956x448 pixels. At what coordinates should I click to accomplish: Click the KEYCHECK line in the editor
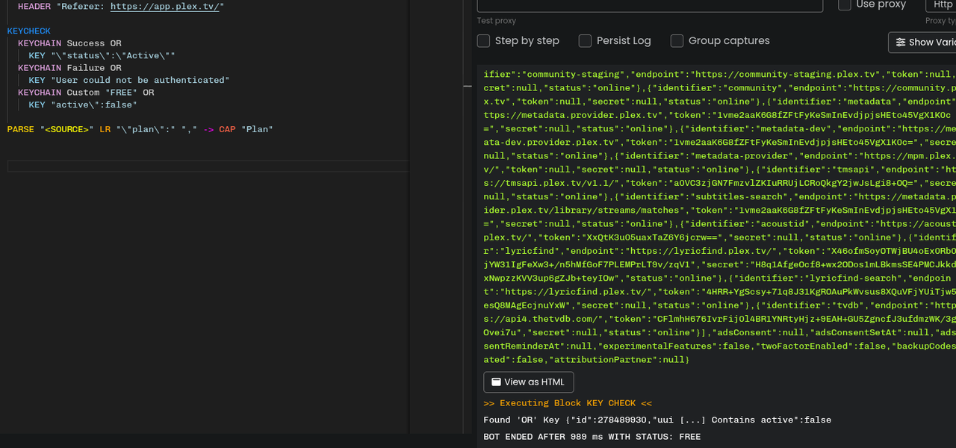tap(29, 31)
